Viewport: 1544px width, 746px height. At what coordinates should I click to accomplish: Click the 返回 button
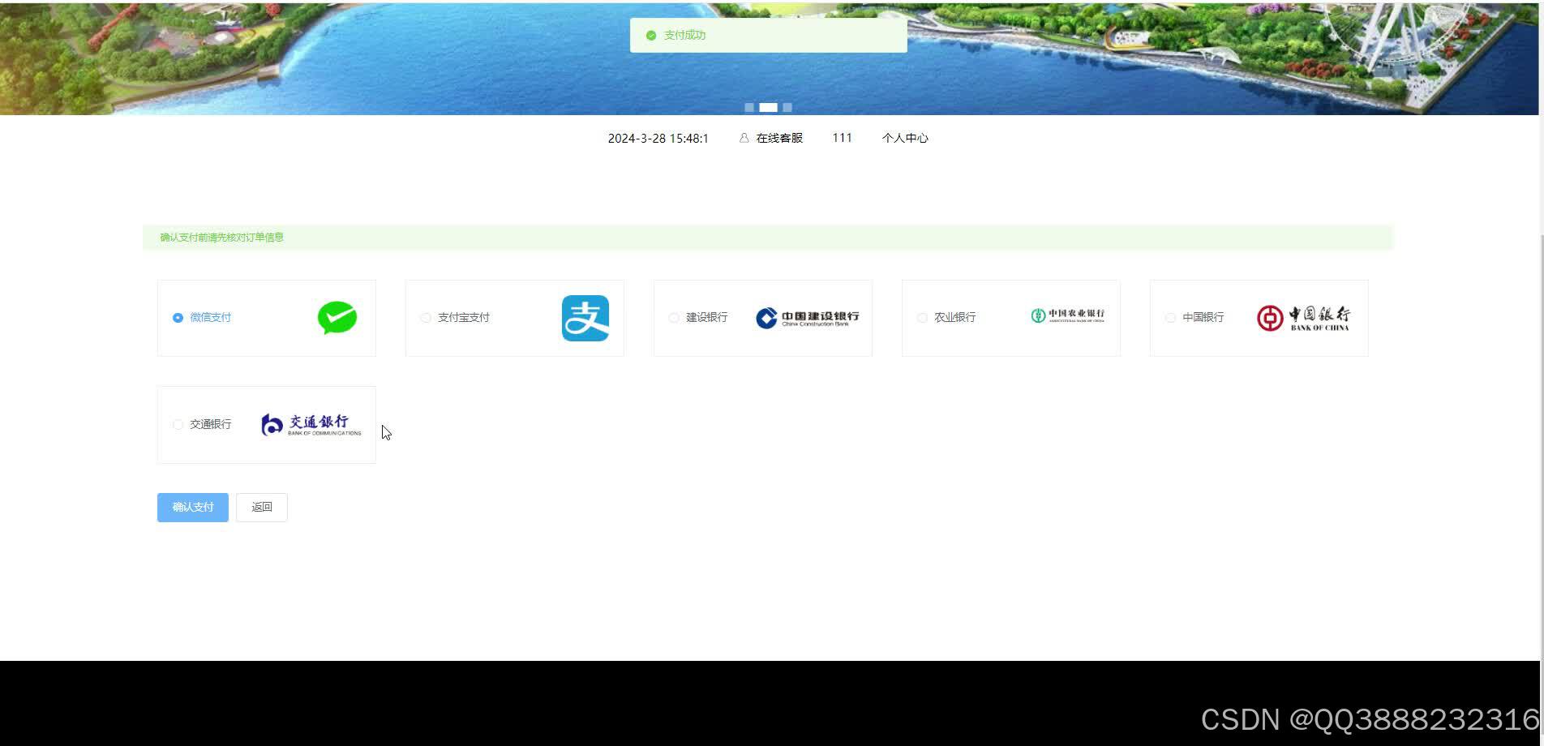[x=262, y=508]
